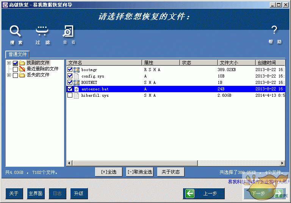Screen dimensions: 291x203
Task: Click the 易我科技 scrolling link text
Action: 258,182
